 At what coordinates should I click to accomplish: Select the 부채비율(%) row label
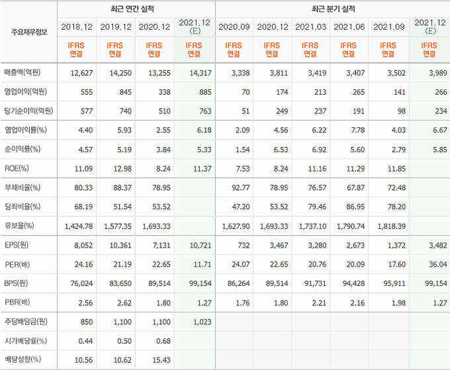pos(22,187)
